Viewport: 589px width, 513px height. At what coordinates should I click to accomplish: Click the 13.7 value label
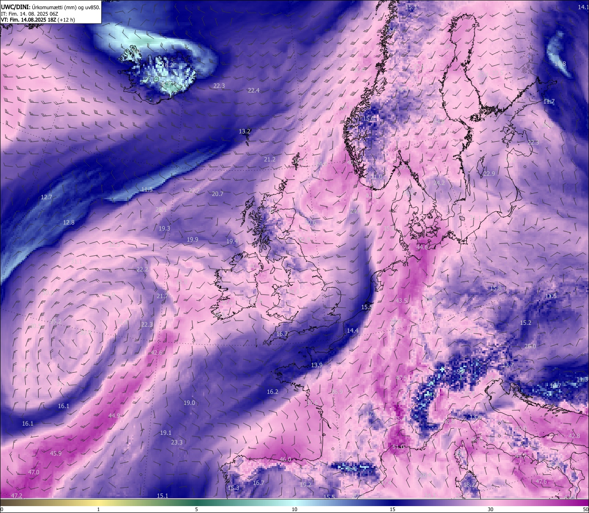508,365
